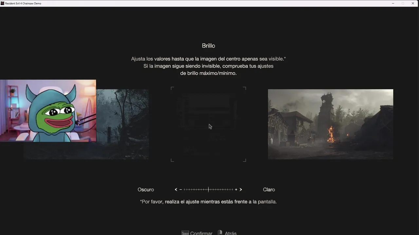Click the Oscuro label
Image resolution: width=419 pixels, height=235 pixels.
[146, 190]
